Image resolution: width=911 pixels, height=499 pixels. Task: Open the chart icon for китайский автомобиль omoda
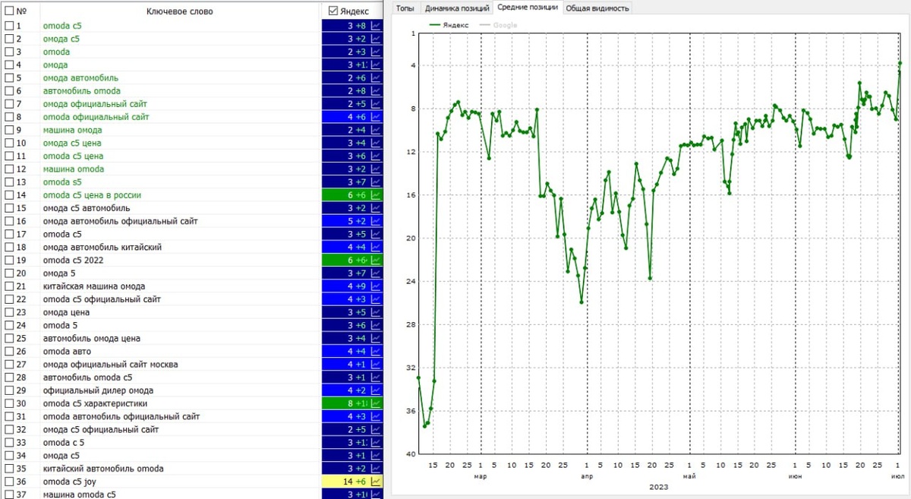(376, 469)
